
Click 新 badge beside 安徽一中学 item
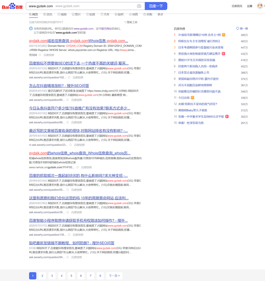pyautogui.click(x=227, y=116)
